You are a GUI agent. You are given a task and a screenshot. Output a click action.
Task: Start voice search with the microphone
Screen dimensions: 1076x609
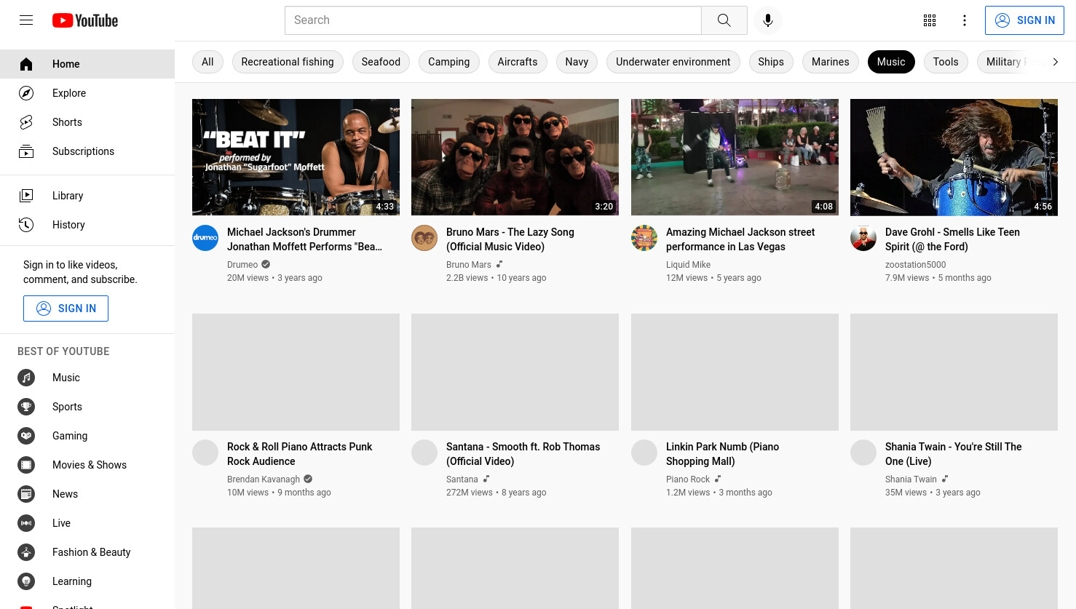click(x=768, y=20)
